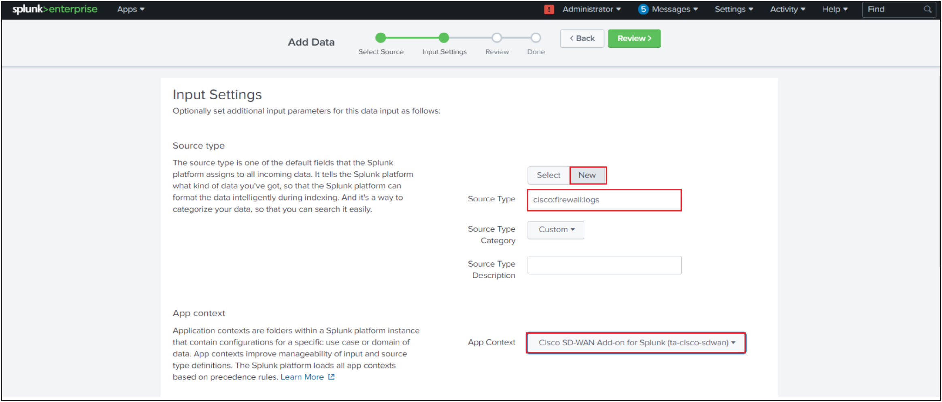Click the Add Data title
The image size is (942, 402).
pyautogui.click(x=311, y=42)
